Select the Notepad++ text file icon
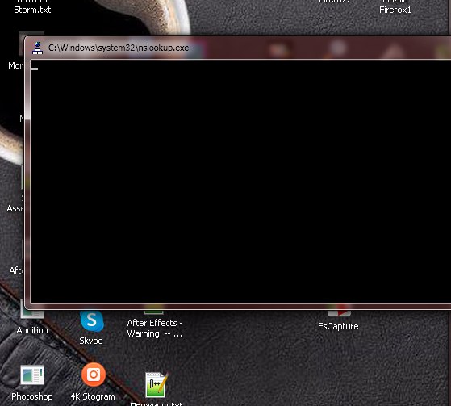The image size is (451, 406). [157, 385]
